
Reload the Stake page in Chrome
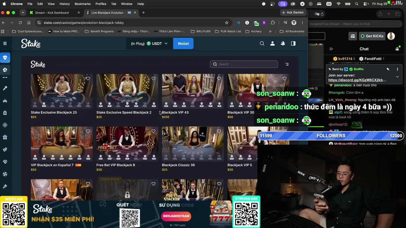tap(20, 23)
